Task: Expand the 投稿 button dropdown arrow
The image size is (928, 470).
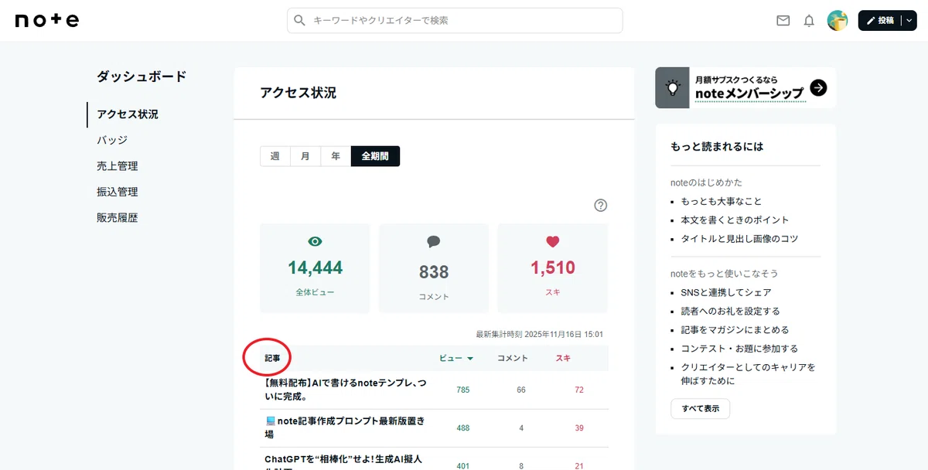Action: (x=908, y=21)
